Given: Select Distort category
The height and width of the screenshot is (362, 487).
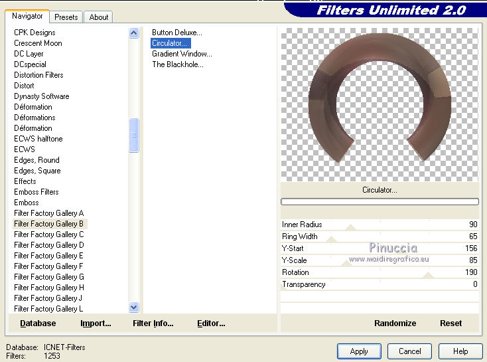Looking at the screenshot, I should pyautogui.click(x=24, y=86).
